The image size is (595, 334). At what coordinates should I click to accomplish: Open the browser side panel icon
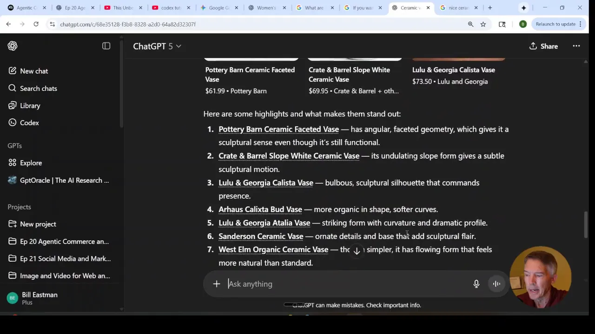coord(502,24)
